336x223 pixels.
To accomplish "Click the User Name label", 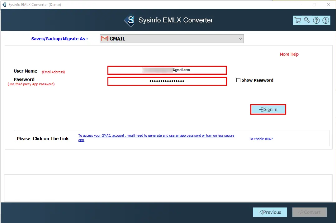I will tap(25, 71).
